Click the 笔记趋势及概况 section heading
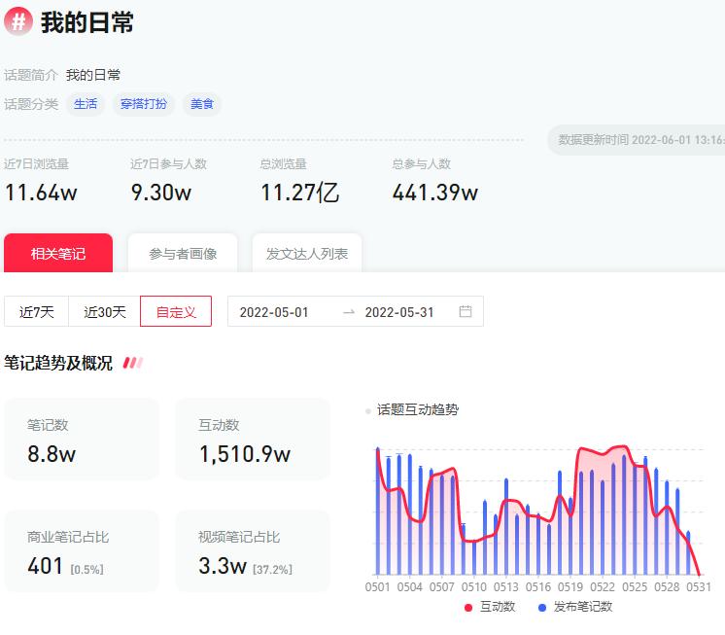The image size is (725, 635). point(58,363)
